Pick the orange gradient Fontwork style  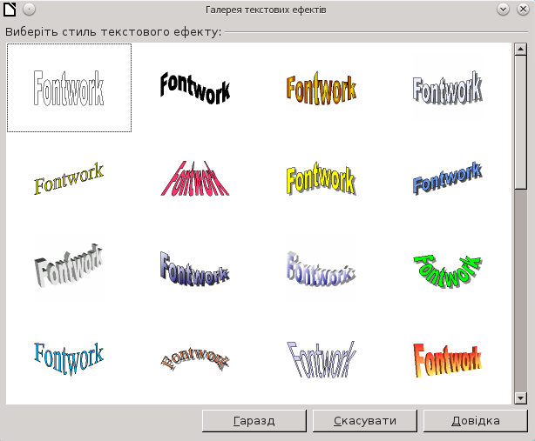[x=322, y=88]
